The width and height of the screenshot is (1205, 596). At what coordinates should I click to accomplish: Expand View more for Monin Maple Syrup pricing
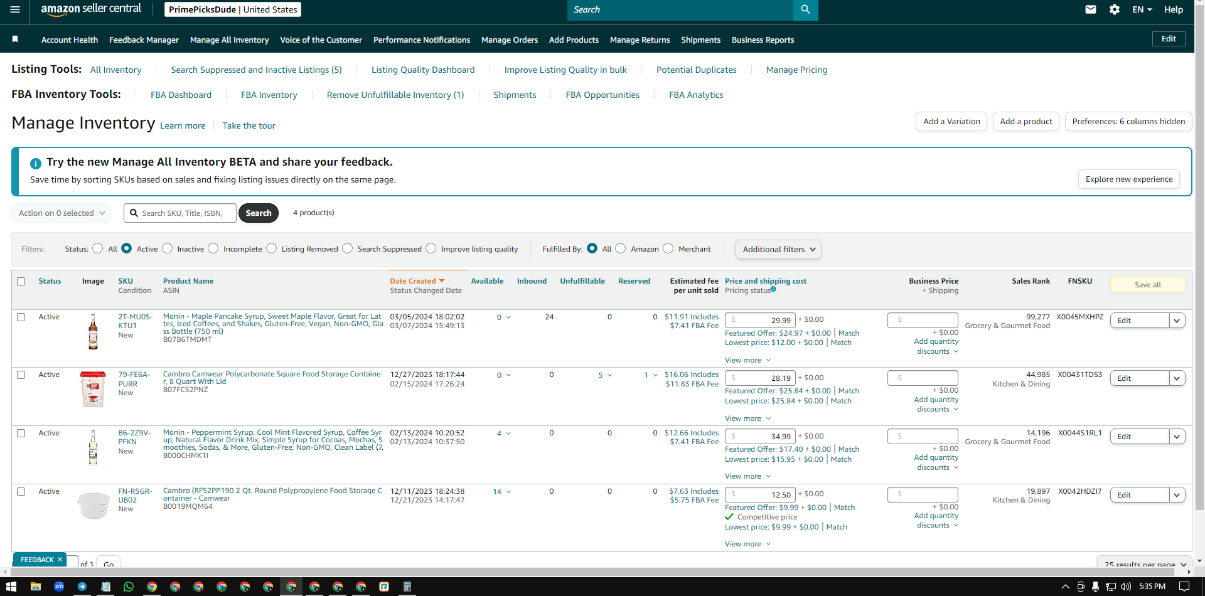click(748, 360)
